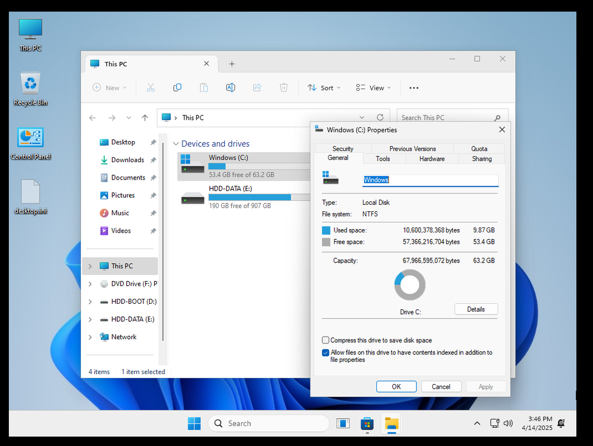Click the Paste clipboard icon

point(204,88)
